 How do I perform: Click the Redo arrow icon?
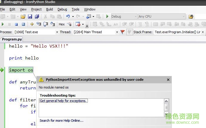coord(78,16)
